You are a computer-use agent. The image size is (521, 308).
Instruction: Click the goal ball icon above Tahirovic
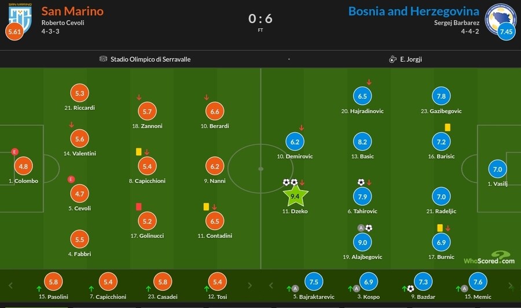(361, 183)
